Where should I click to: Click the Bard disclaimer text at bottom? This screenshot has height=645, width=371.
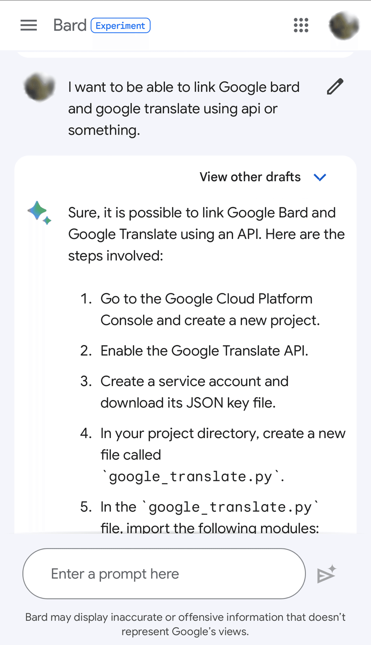[x=185, y=624]
